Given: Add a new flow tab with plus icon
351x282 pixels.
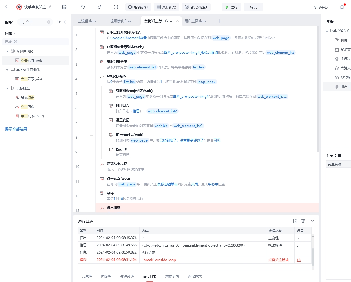Looking at the screenshot, I should [x=220, y=21].
